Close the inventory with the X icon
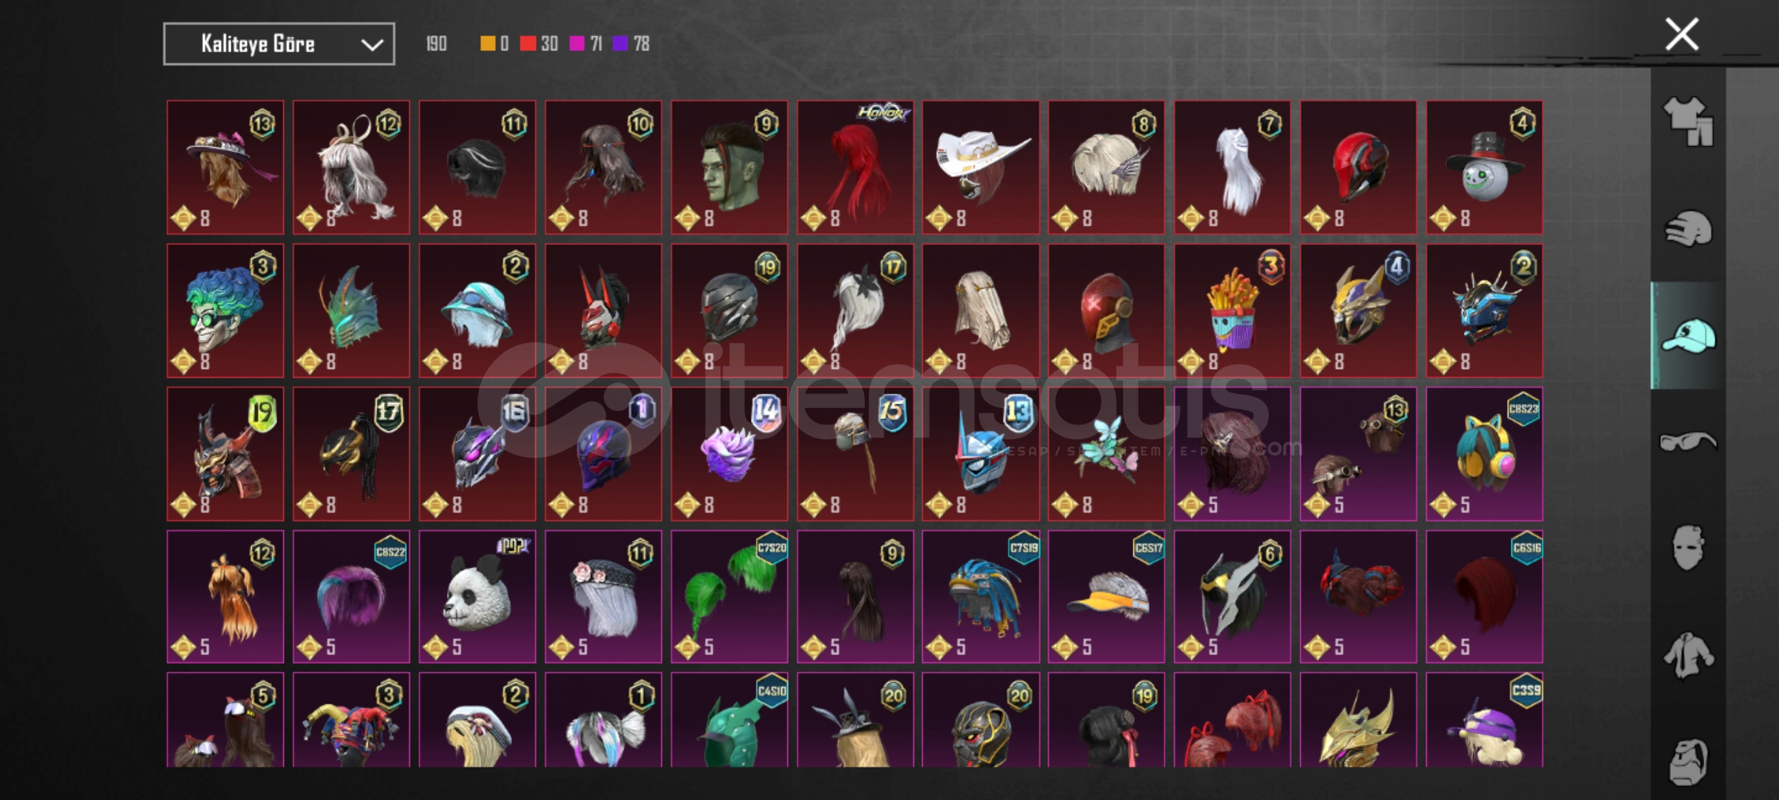The height and width of the screenshot is (800, 1779). (x=1682, y=34)
